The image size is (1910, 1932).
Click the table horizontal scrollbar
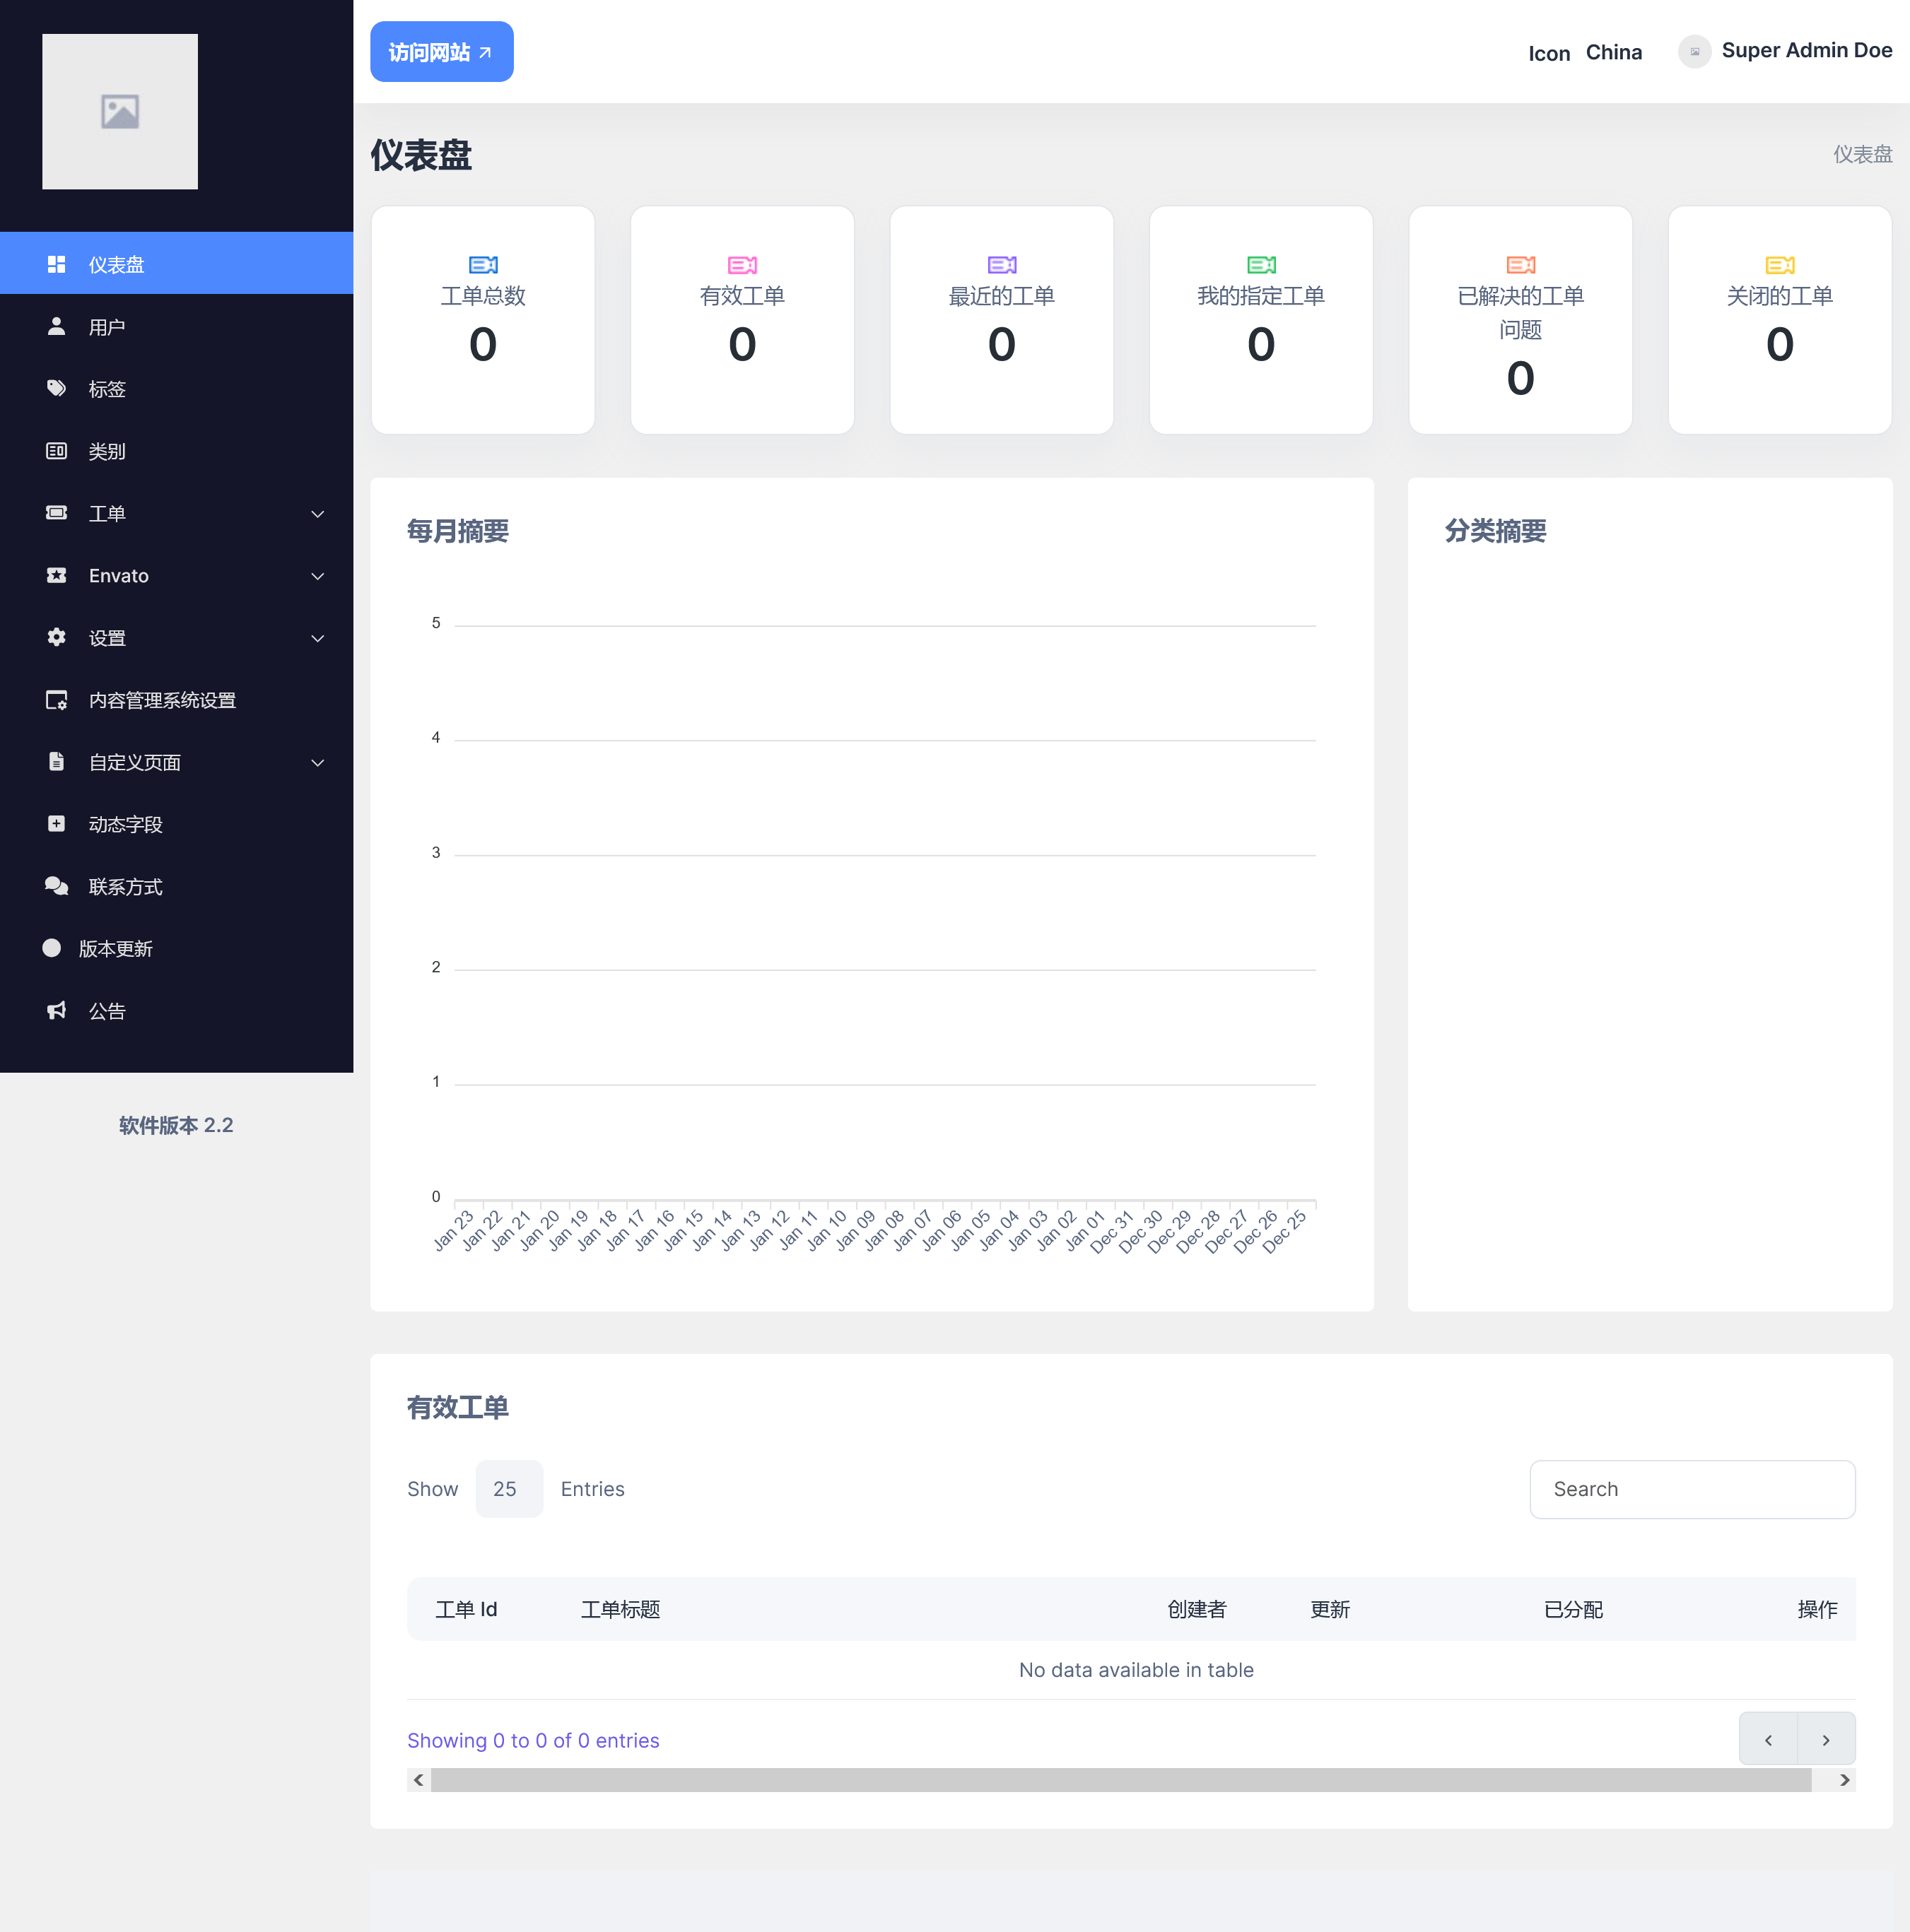click(1120, 1780)
